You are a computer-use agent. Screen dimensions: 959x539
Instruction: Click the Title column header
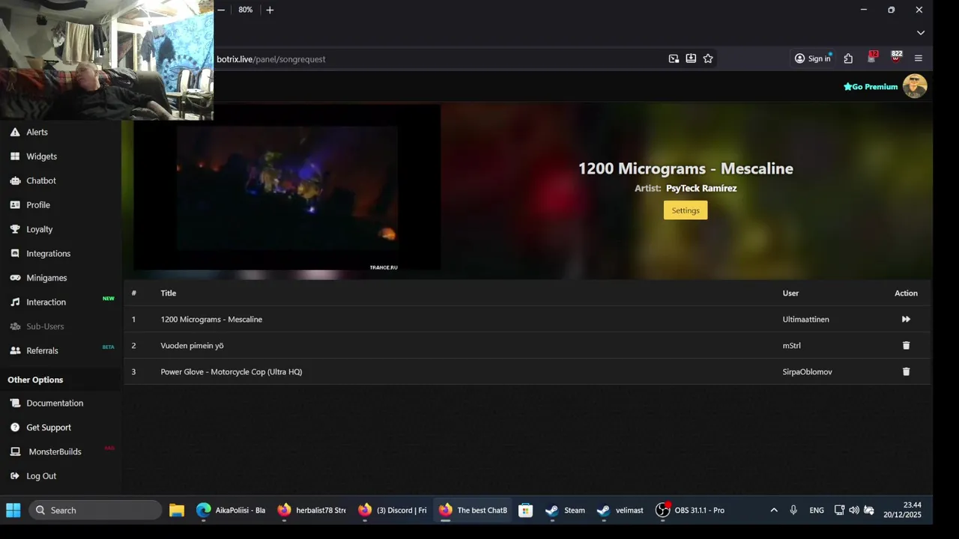tap(169, 293)
